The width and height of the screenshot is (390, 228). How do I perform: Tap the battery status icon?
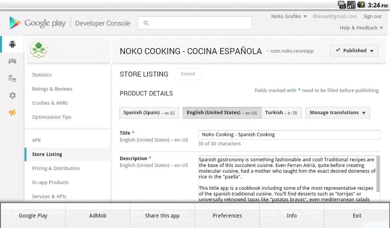(361, 5)
